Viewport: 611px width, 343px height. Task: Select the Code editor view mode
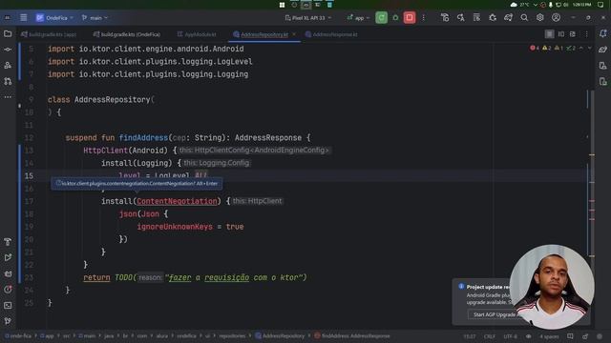(549, 34)
